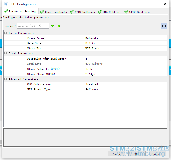Close the SPI1 Configuration dialog
Screen dimensions: 171x160
pos(165,4)
